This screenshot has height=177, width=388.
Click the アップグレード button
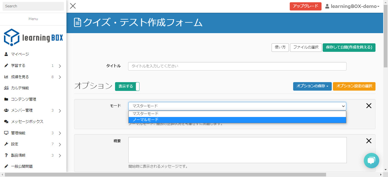pos(305,6)
